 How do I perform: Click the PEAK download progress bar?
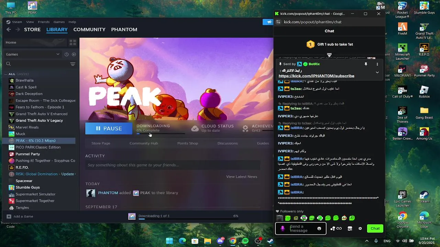161,134
